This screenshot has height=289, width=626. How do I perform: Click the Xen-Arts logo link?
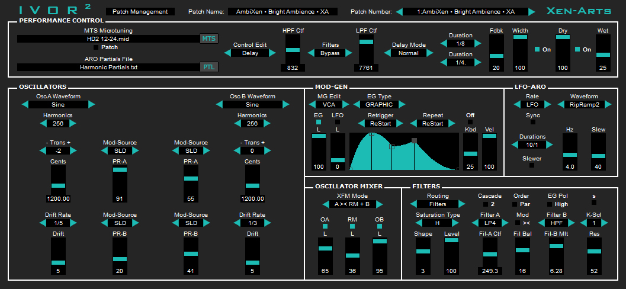pos(578,11)
